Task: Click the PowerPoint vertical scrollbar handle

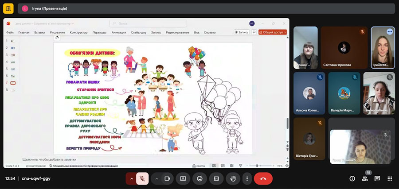Action: point(288,123)
